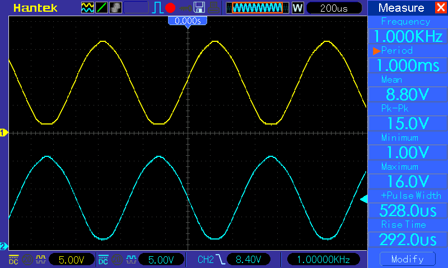Select the +Pulse Width measurement label
Viewport: 448px width, 268px height.
[411, 195]
